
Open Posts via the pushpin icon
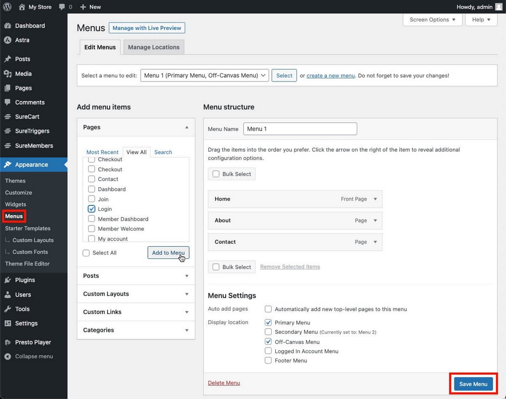click(x=8, y=59)
